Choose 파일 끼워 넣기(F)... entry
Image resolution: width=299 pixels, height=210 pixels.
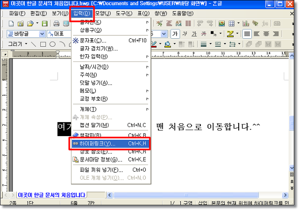click(110, 170)
